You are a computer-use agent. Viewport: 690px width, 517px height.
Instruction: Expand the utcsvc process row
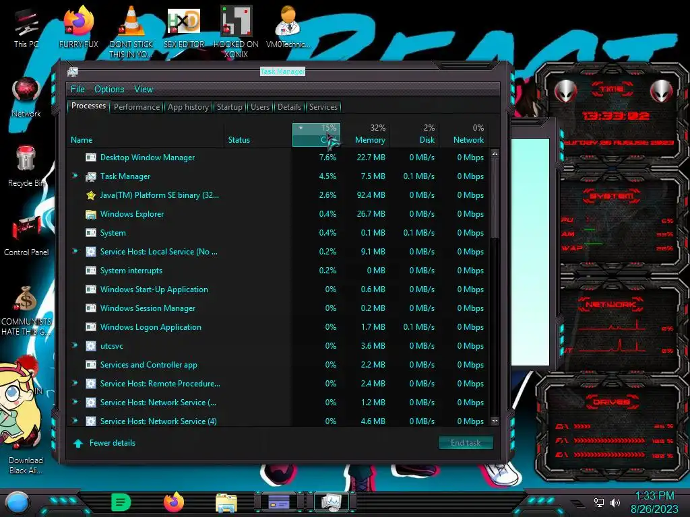[x=75, y=345]
